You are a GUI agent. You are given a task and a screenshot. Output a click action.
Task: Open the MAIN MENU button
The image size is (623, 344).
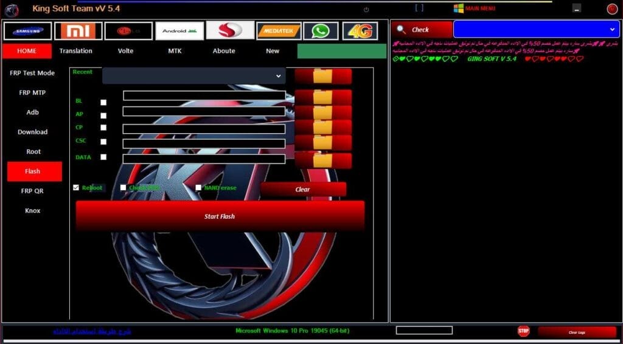point(475,9)
